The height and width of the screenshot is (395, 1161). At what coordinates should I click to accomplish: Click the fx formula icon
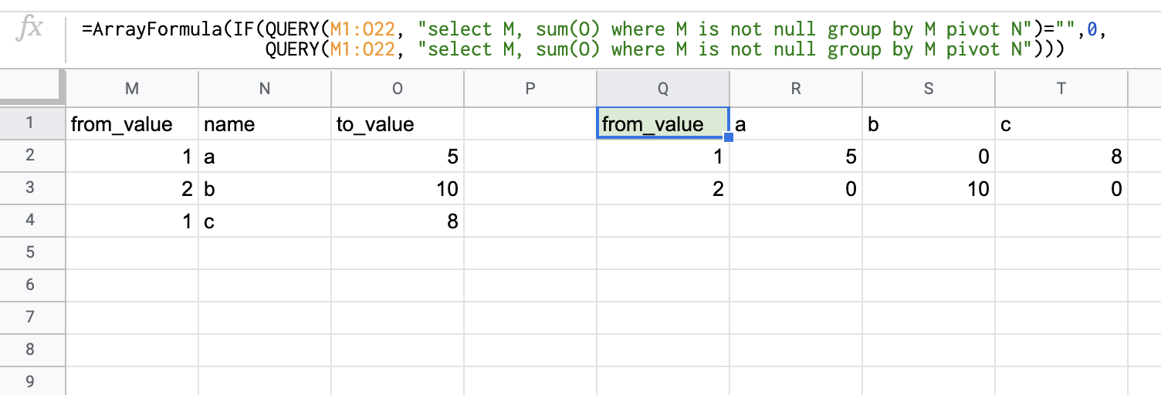(x=31, y=29)
